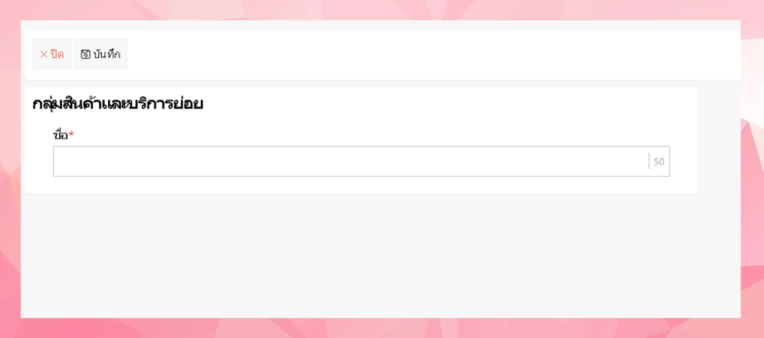
Task: Click the white card area below the name field
Action: pyautogui.click(x=361, y=185)
